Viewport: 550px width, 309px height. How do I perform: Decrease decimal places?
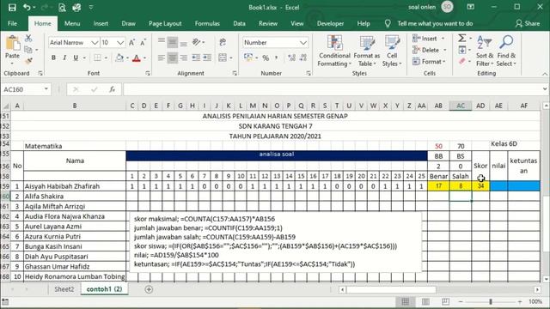pyautogui.click(x=303, y=58)
